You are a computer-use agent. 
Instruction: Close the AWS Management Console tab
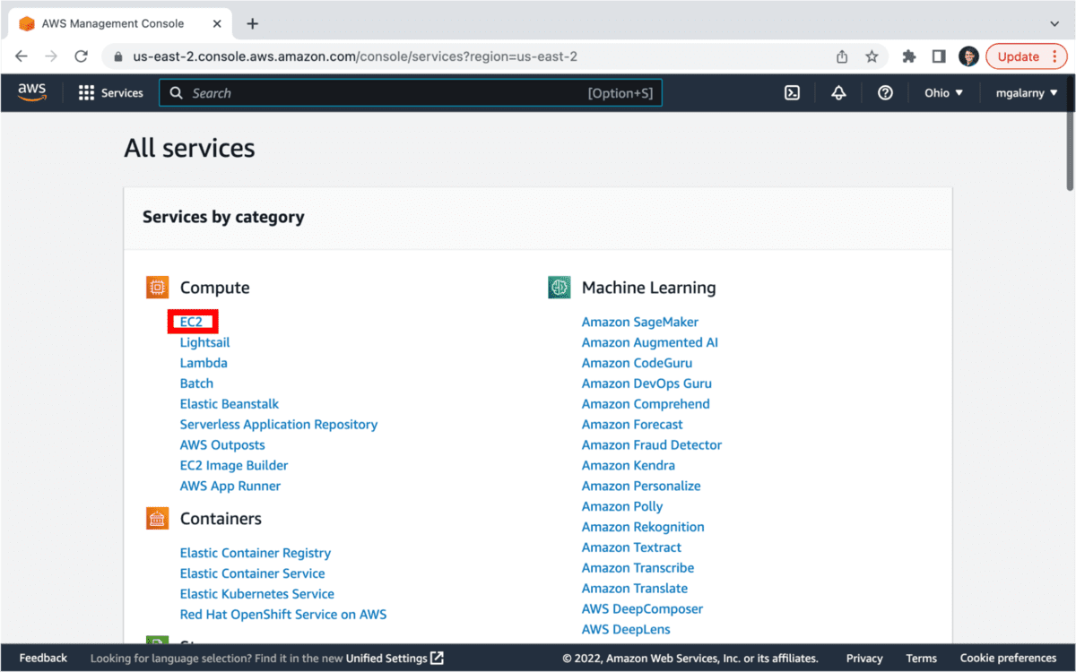click(217, 24)
